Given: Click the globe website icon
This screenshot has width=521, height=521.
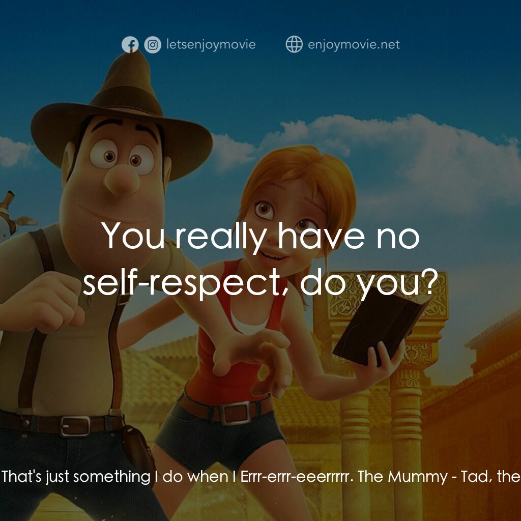Looking at the screenshot, I should [294, 45].
